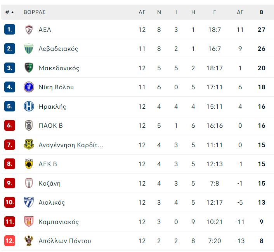Click the Απόλλων Πόντου eagle emblem
The height and width of the screenshot is (252, 274).
coord(29,241)
